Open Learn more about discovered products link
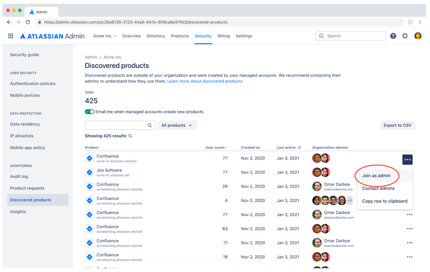 tap(205, 81)
